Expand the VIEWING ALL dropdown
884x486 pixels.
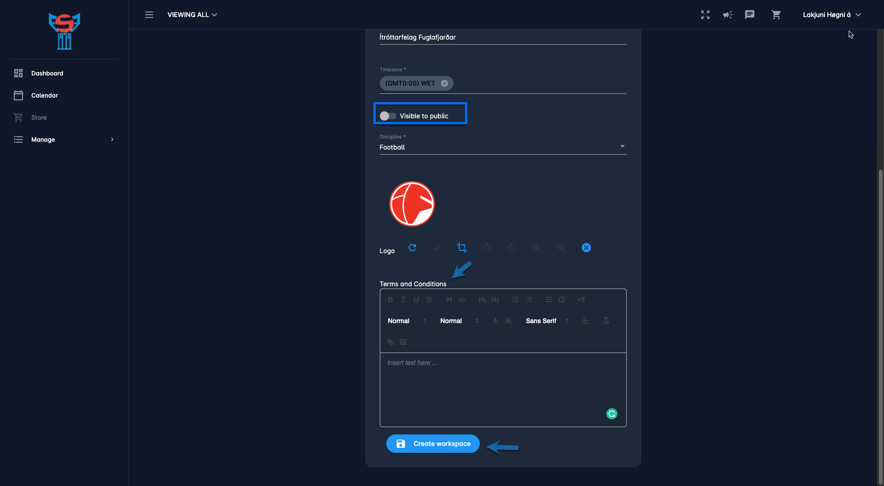tap(192, 15)
